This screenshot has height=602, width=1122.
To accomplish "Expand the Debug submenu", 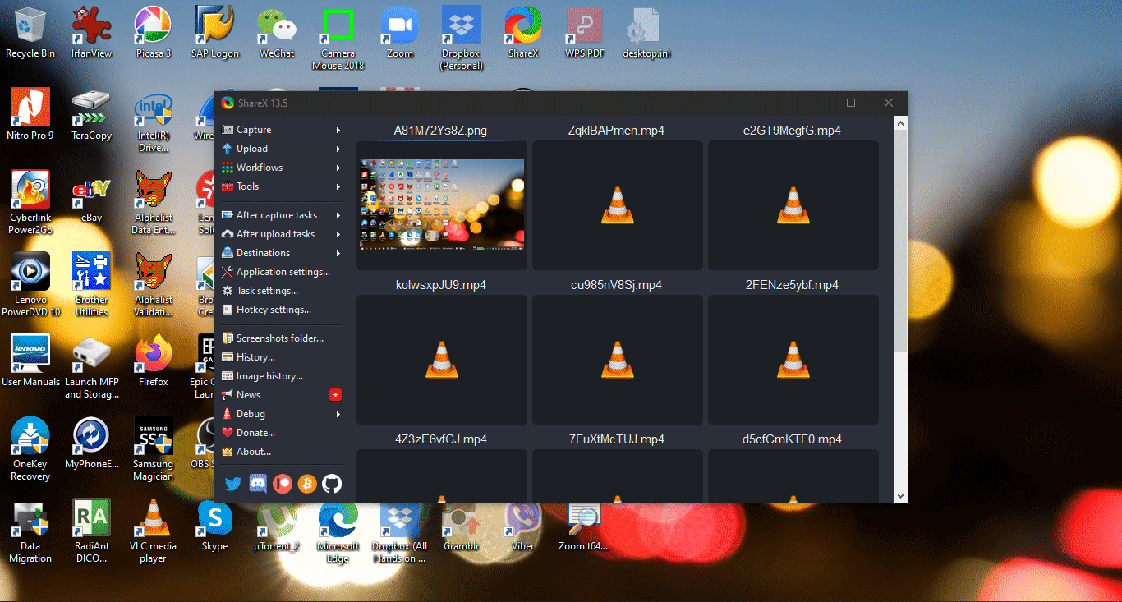I will pos(281,414).
